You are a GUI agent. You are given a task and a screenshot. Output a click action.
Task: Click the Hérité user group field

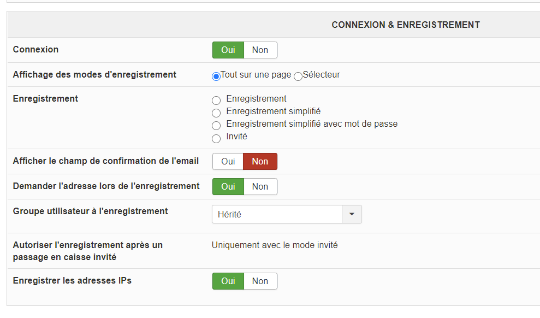[x=277, y=214]
